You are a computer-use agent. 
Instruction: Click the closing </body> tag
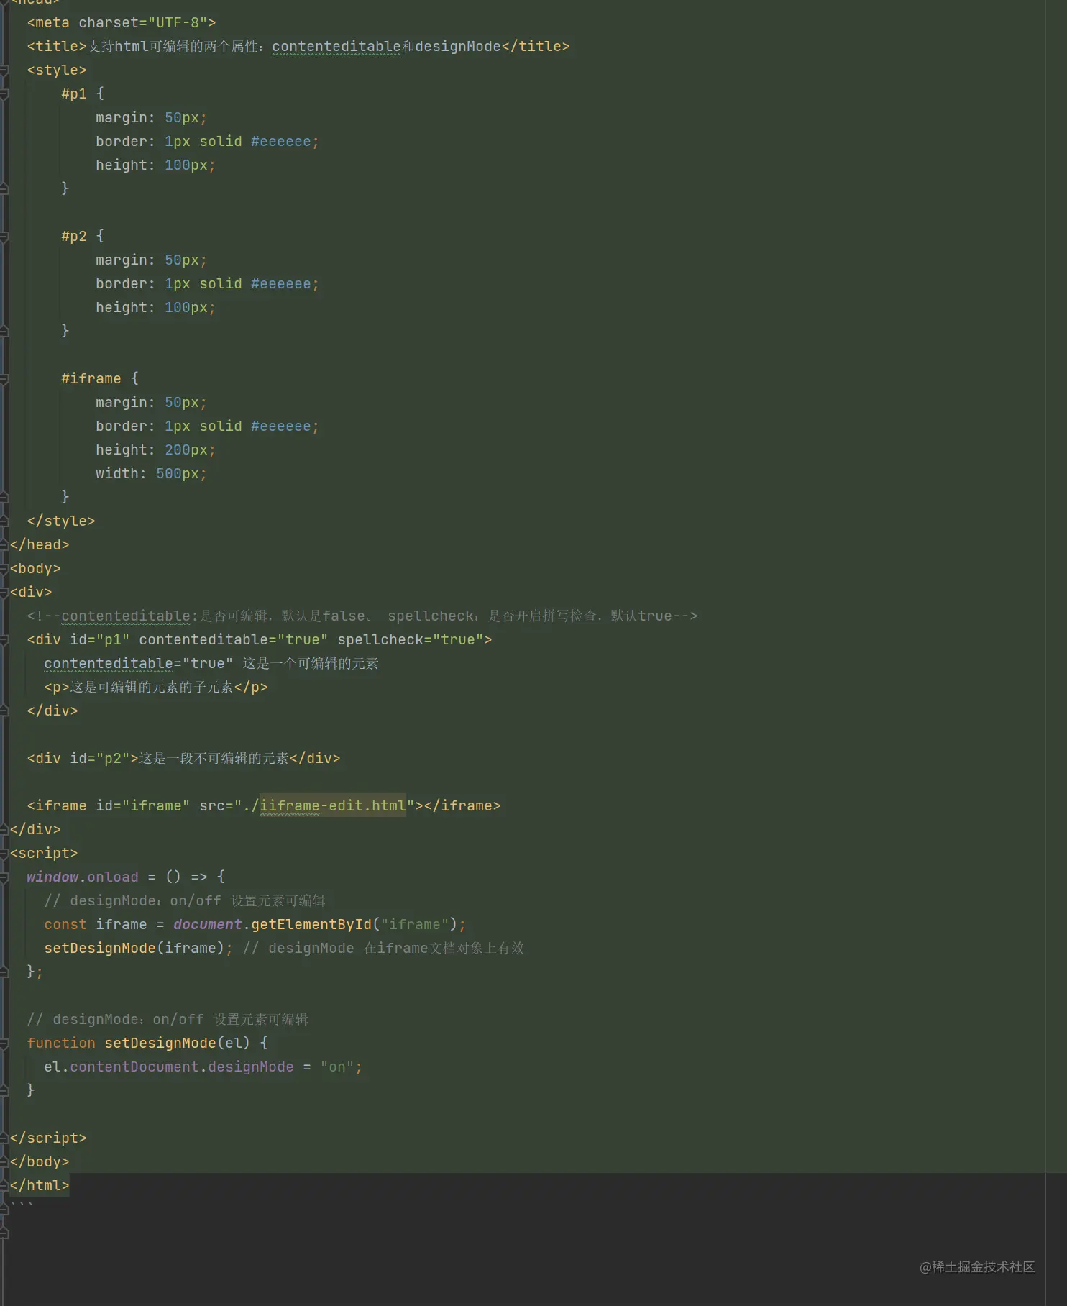pos(40,1161)
